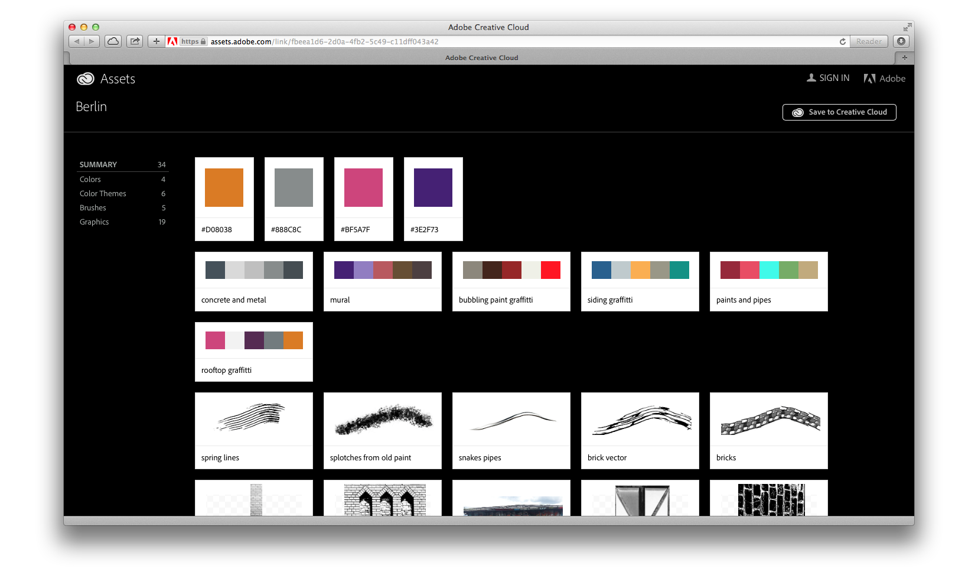This screenshot has width=978, height=572.
Task: Click the Reader button
Action: point(869,41)
